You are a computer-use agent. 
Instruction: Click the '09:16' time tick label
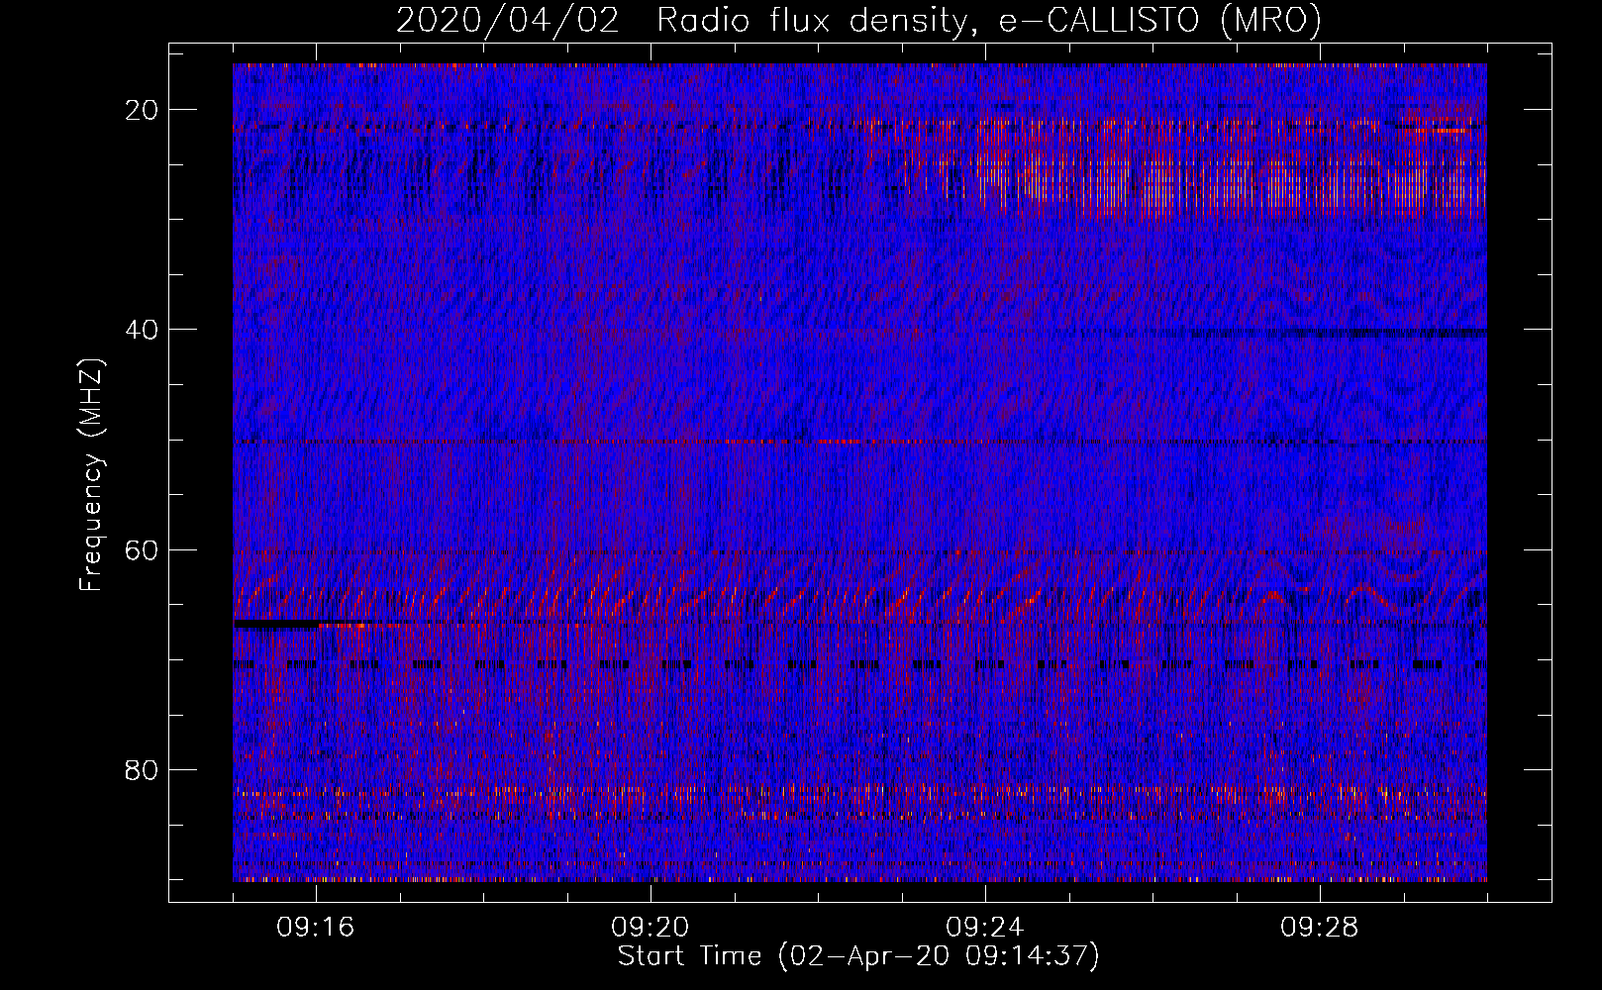(316, 928)
